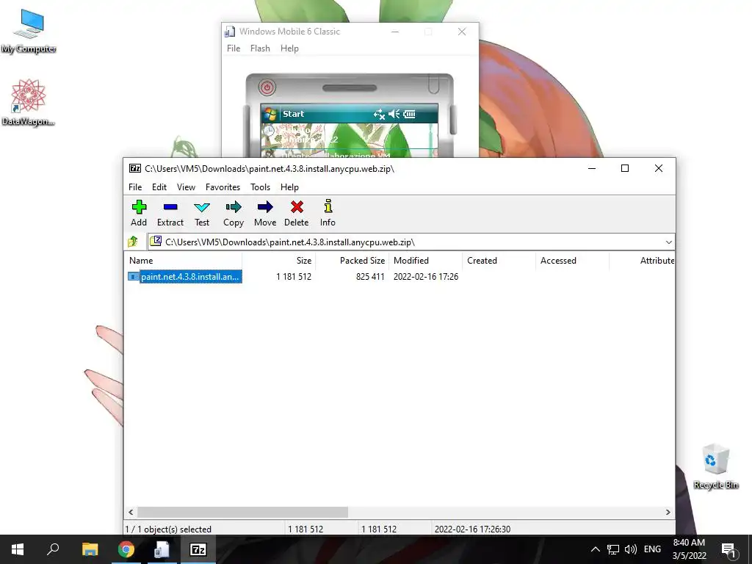Switch to the device emulator taskbar app
The width and height of the screenshot is (752, 564).
(x=162, y=549)
